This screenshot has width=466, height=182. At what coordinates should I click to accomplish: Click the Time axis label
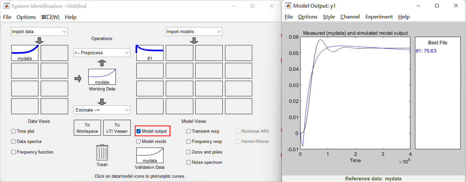[355, 160]
